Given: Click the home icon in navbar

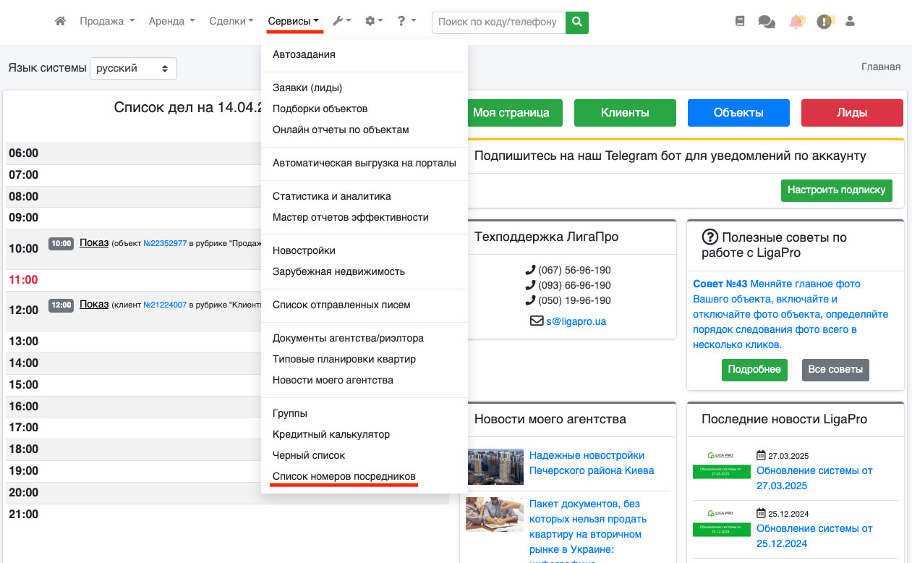Looking at the screenshot, I should [60, 22].
